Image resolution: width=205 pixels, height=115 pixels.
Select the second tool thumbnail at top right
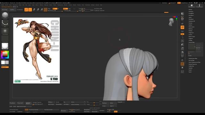(x=199, y=6)
